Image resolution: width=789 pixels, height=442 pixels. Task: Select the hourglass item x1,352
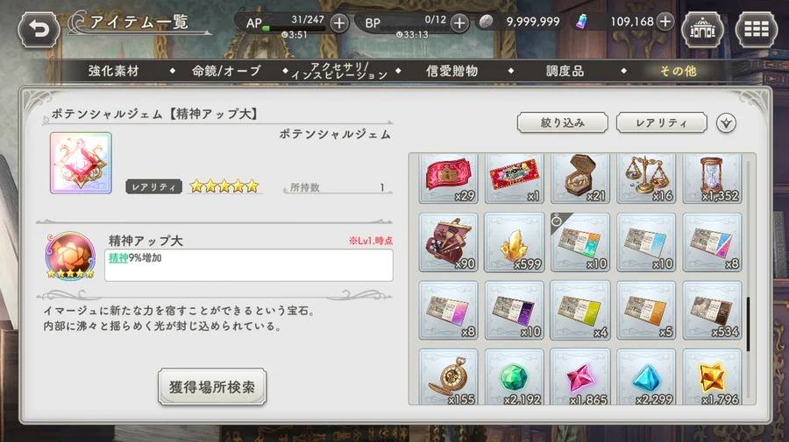(712, 179)
